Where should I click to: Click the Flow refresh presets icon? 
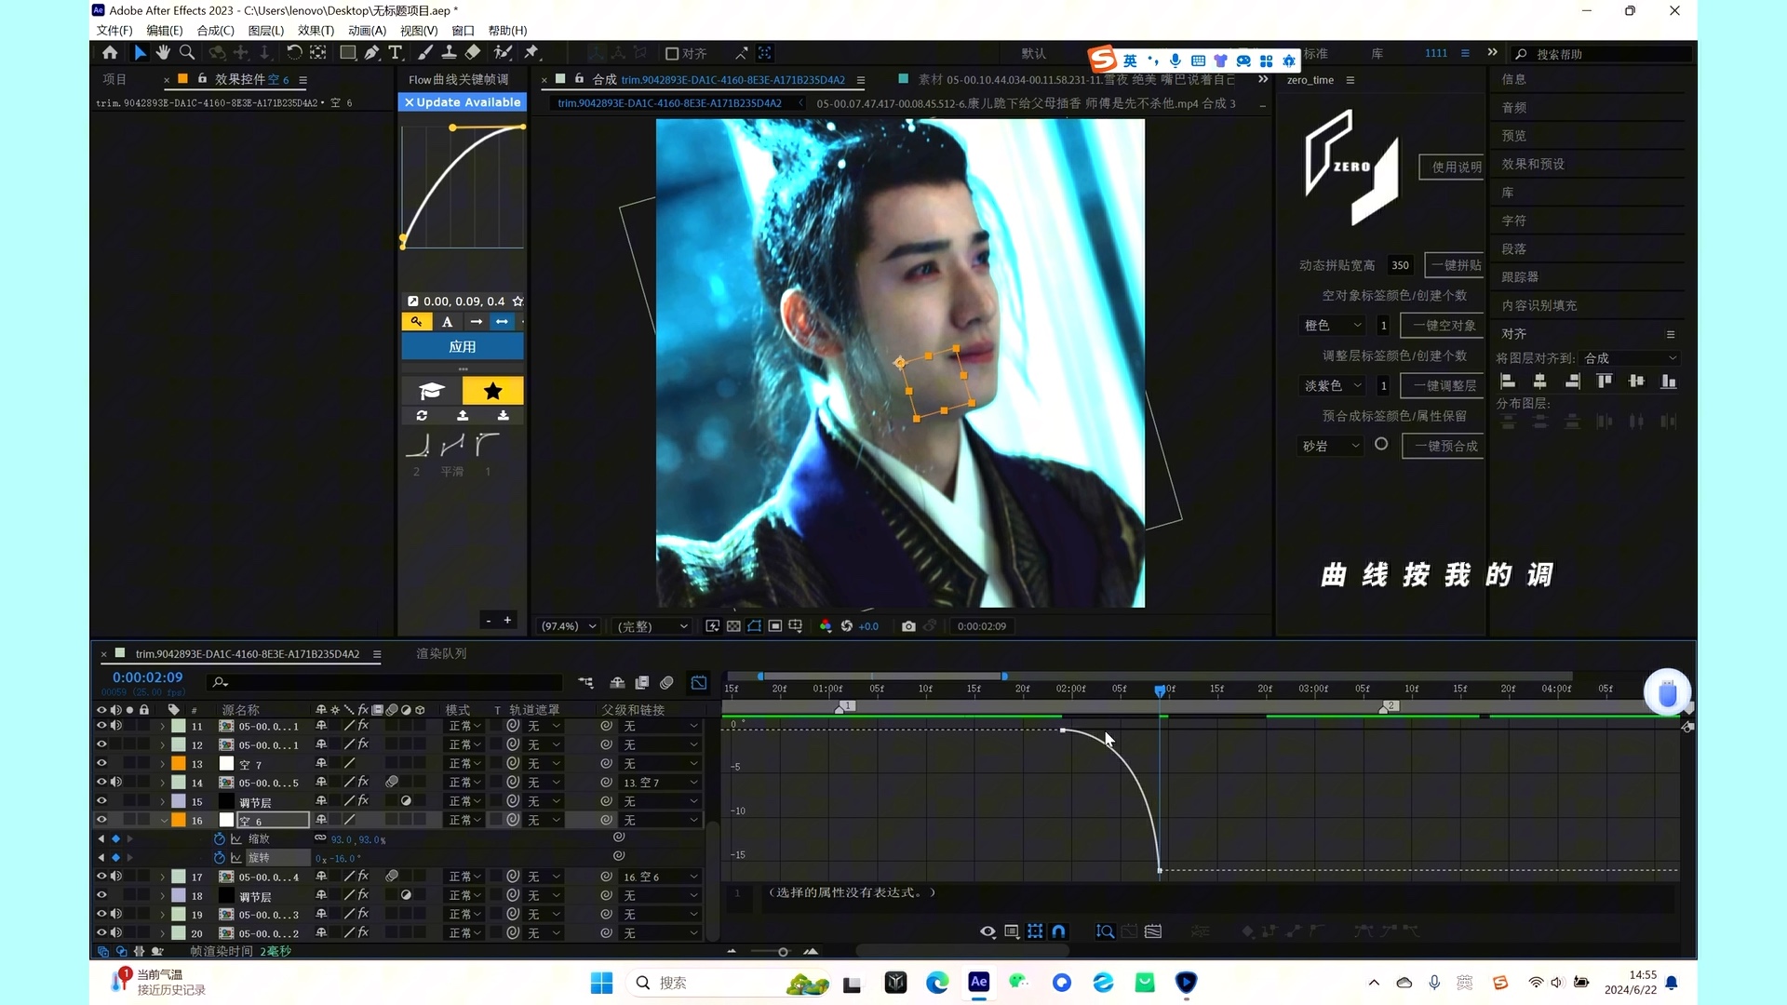[x=422, y=416]
